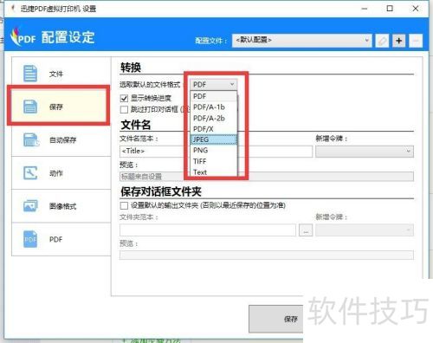Collapse the file format PDF combo box
The image size is (433, 343).
pyautogui.click(x=214, y=85)
